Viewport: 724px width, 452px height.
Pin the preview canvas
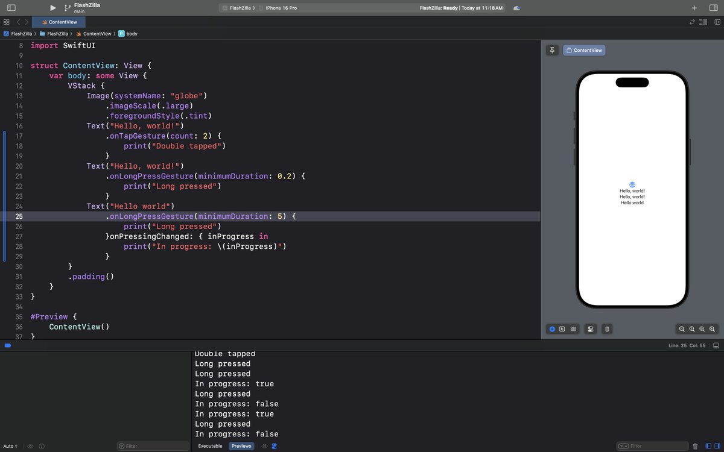(x=552, y=50)
